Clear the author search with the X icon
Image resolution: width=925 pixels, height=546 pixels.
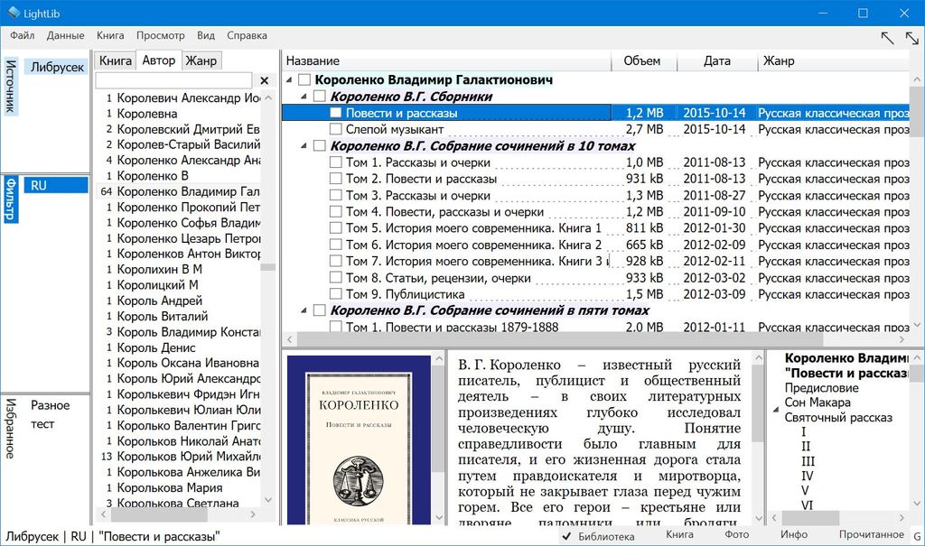tap(265, 81)
